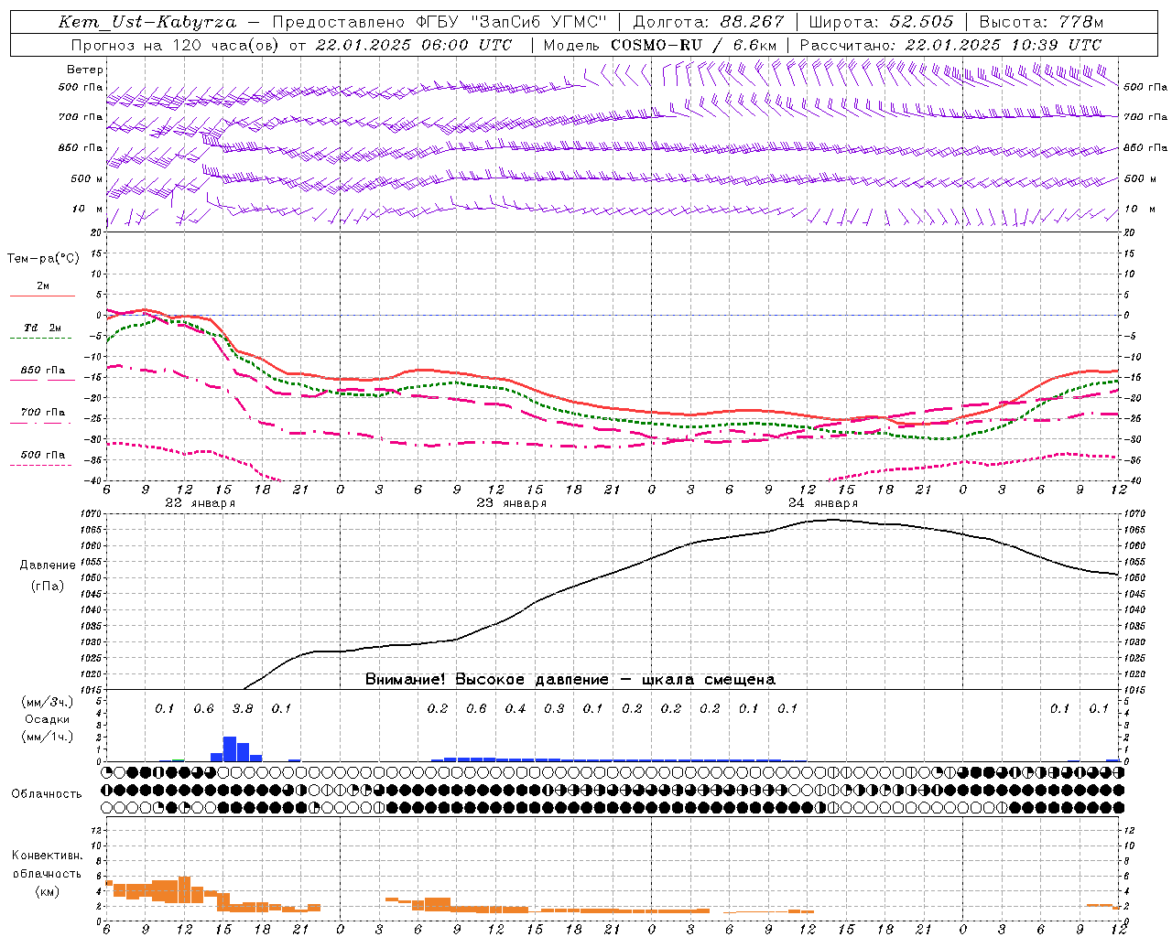Click the '22 января' date label
This screenshot has height=937, width=1172.
200,503
